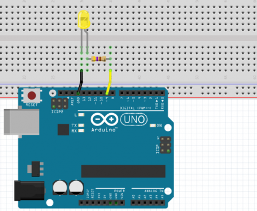Select the yellow LED on the breadboard

[84, 20]
